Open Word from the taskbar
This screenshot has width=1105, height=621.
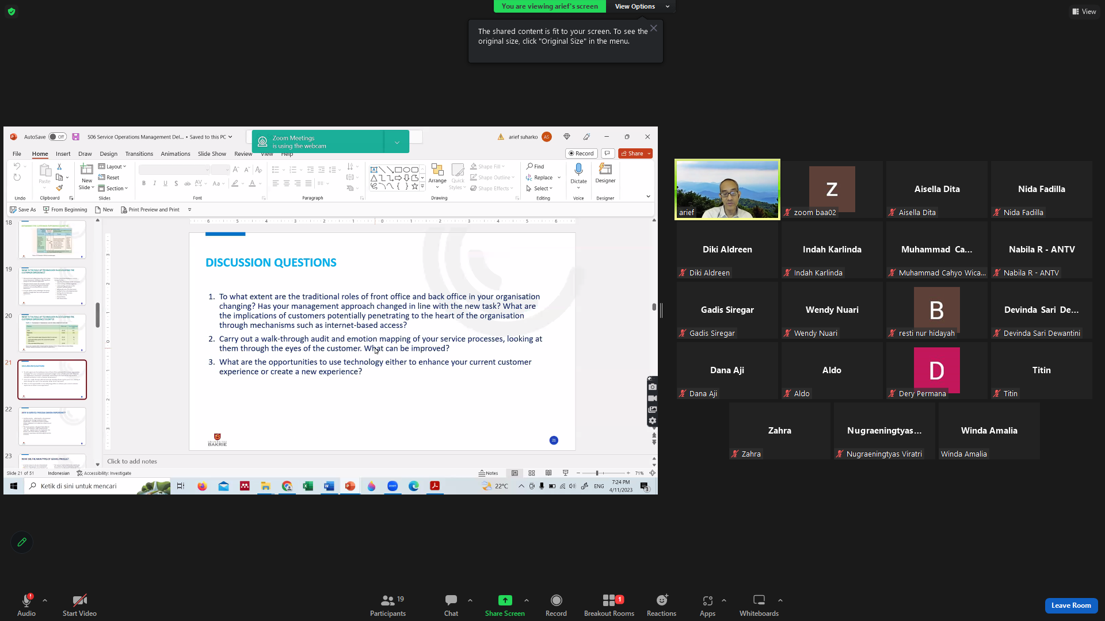pyautogui.click(x=329, y=486)
